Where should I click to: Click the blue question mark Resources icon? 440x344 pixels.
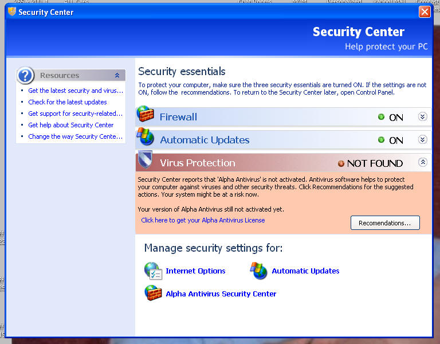coord(26,75)
